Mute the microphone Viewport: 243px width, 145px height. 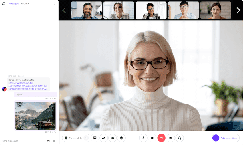tap(143, 138)
